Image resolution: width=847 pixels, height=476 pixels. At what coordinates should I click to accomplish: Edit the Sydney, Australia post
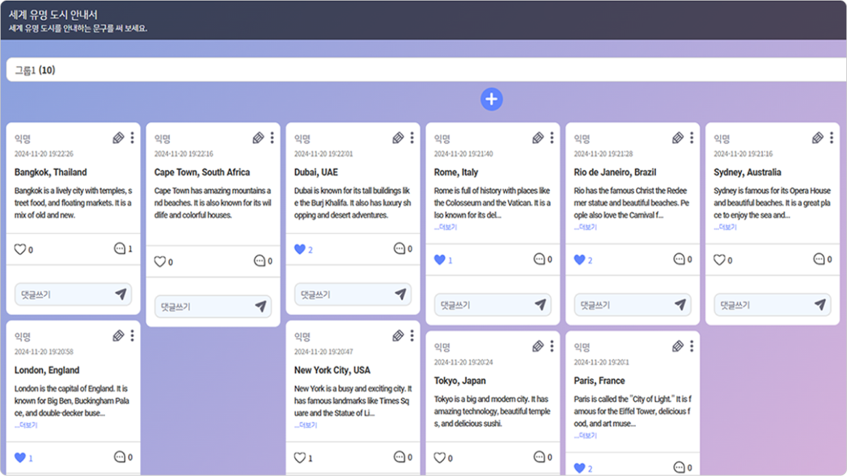pyautogui.click(x=818, y=138)
